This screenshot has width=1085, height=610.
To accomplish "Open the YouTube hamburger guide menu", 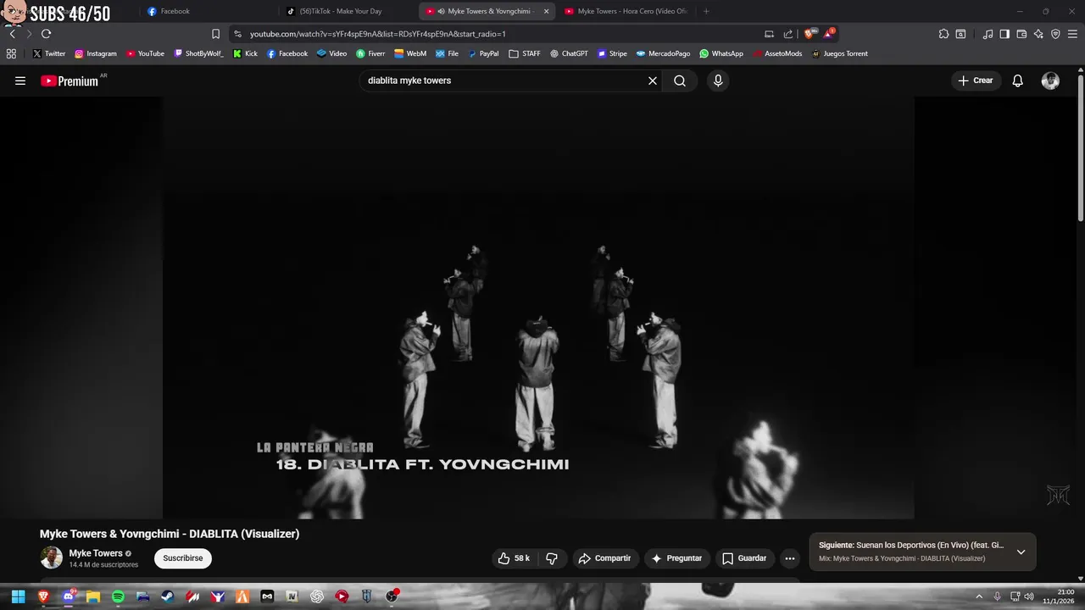I will [20, 80].
